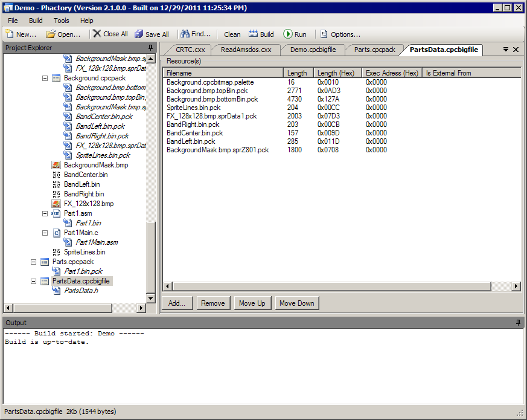The image size is (527, 420).
Task: Click the generated file icon of Part1.bin
Action: [x=68, y=223]
